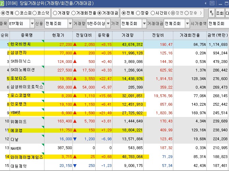
Task: Select the 전체 market radio button
Action: click(3, 13)
